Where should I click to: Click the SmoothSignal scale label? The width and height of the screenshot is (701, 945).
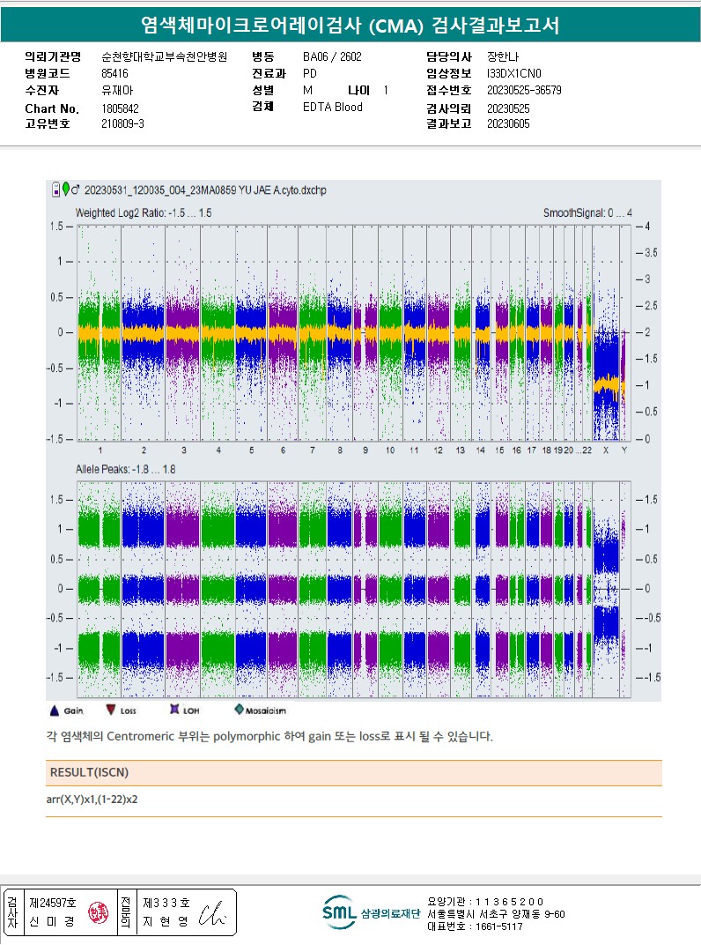[x=587, y=212]
